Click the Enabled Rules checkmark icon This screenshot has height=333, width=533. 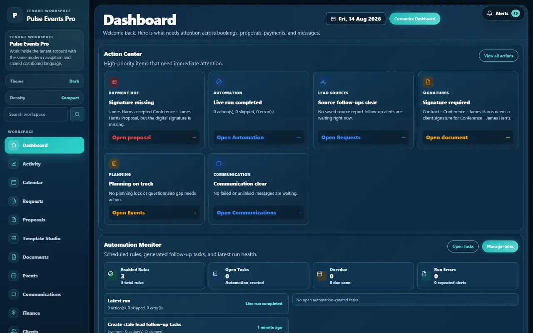(x=111, y=274)
